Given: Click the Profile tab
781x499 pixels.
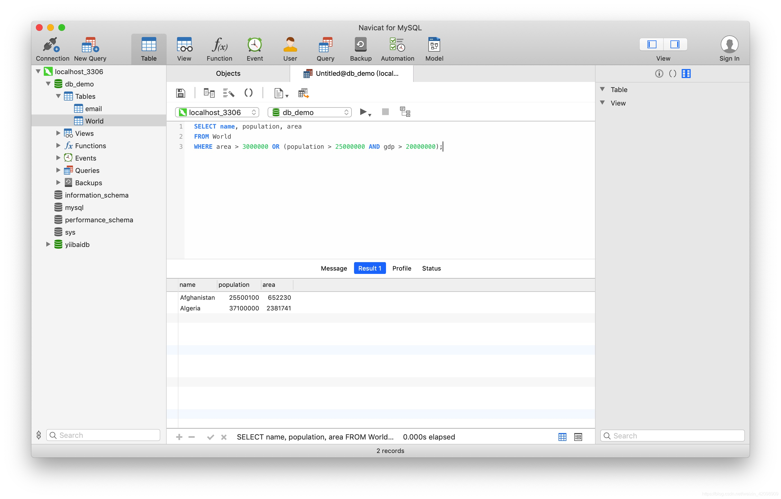Looking at the screenshot, I should coord(402,268).
